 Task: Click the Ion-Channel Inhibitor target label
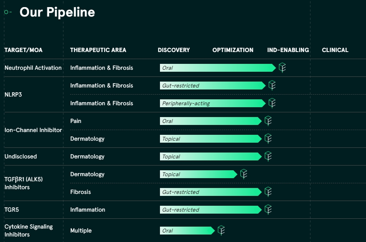(x=33, y=130)
